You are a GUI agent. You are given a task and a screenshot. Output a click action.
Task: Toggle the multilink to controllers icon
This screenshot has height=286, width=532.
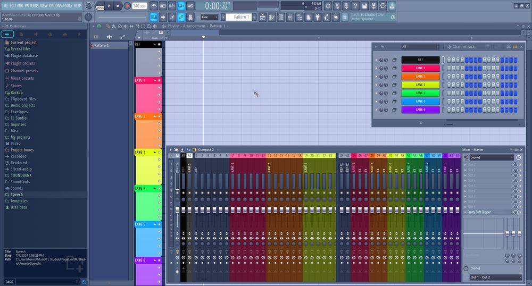coord(181,17)
